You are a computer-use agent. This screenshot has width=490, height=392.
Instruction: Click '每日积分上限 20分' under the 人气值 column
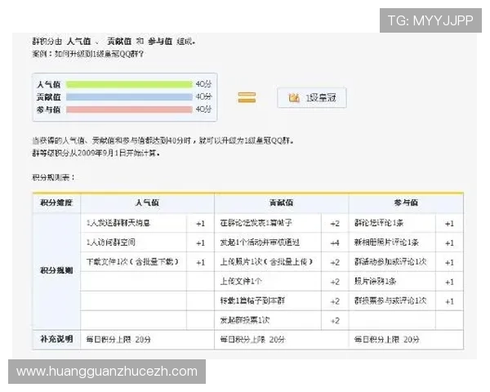pos(118,340)
